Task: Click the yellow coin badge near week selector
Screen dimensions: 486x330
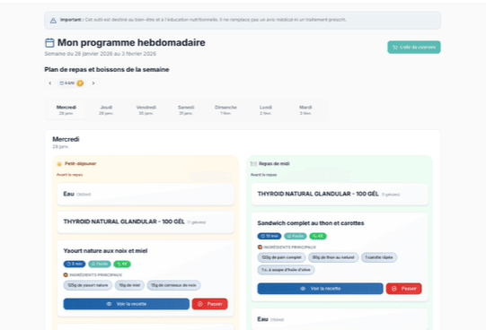Action: pyautogui.click(x=80, y=82)
